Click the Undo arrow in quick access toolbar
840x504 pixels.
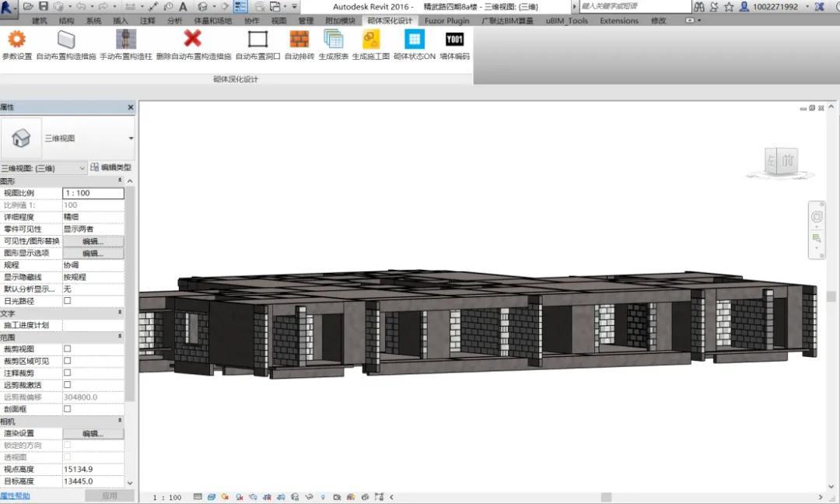81,6
